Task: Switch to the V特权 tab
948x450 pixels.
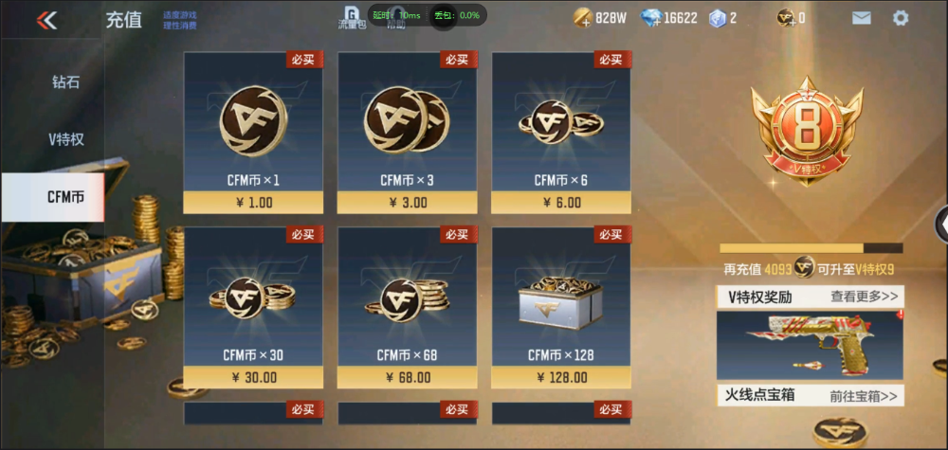Action: (x=66, y=139)
